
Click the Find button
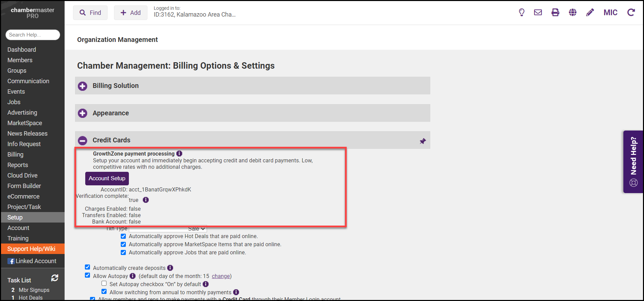point(90,13)
